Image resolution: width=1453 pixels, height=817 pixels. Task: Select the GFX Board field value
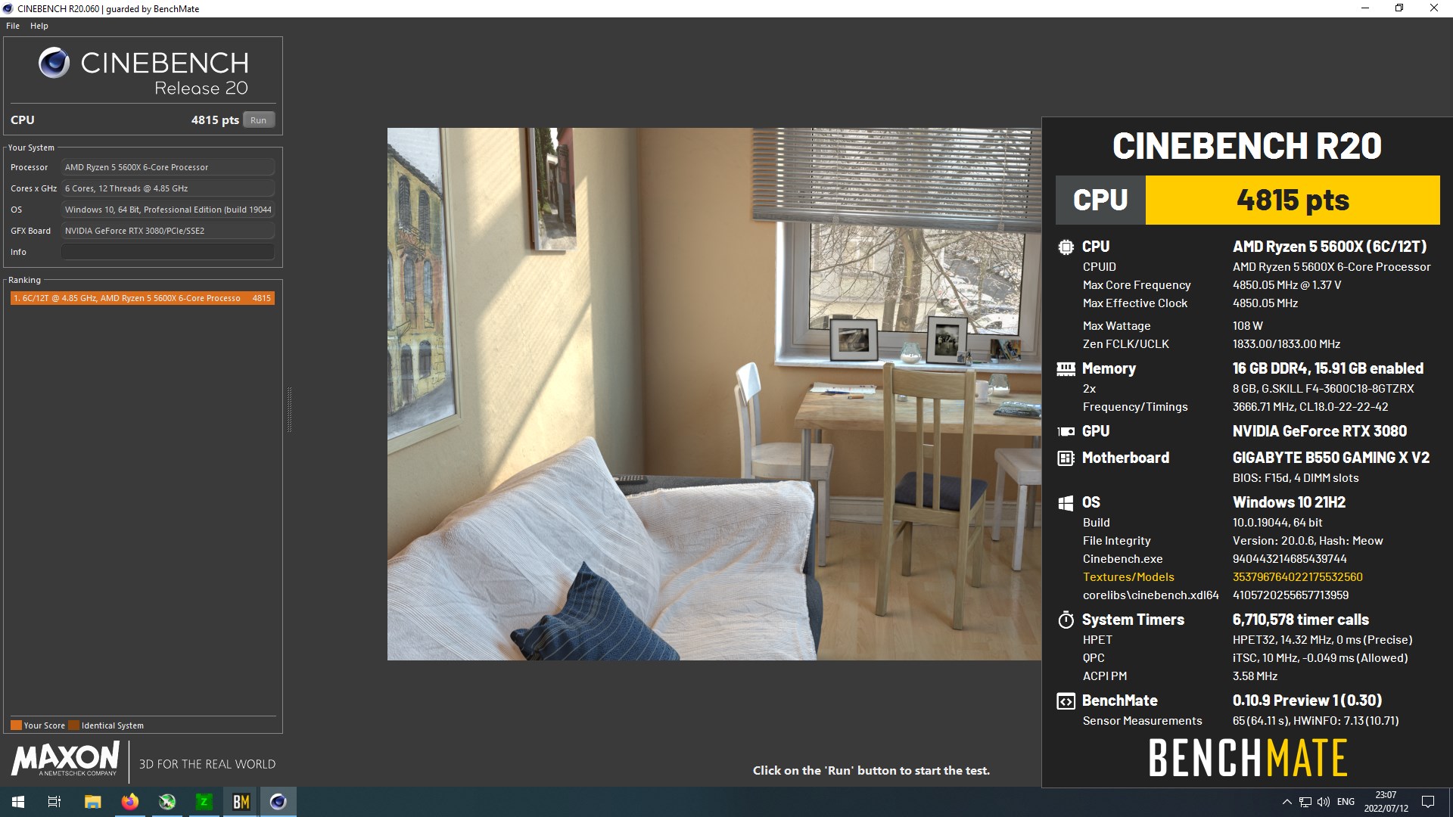[168, 231]
